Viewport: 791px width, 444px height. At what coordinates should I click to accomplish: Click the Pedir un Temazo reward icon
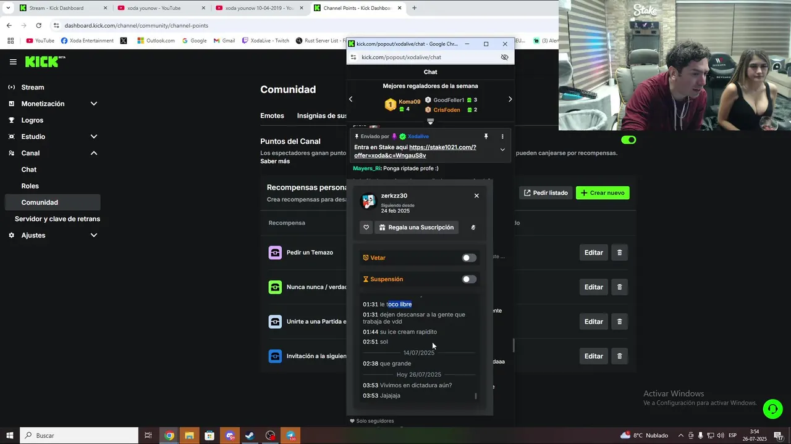click(275, 253)
